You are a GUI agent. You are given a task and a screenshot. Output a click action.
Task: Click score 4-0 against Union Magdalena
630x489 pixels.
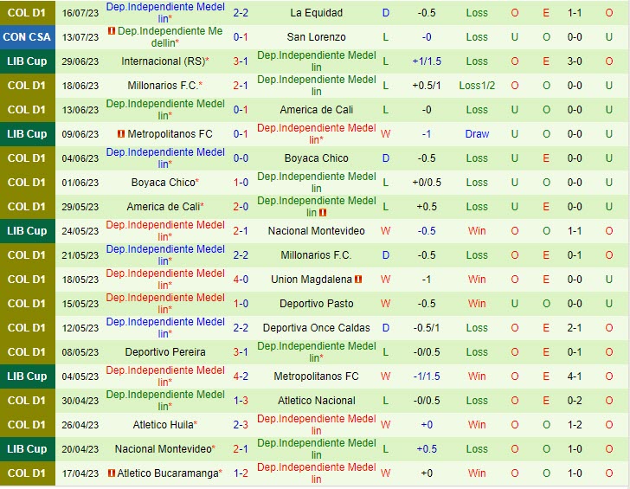pyautogui.click(x=241, y=280)
